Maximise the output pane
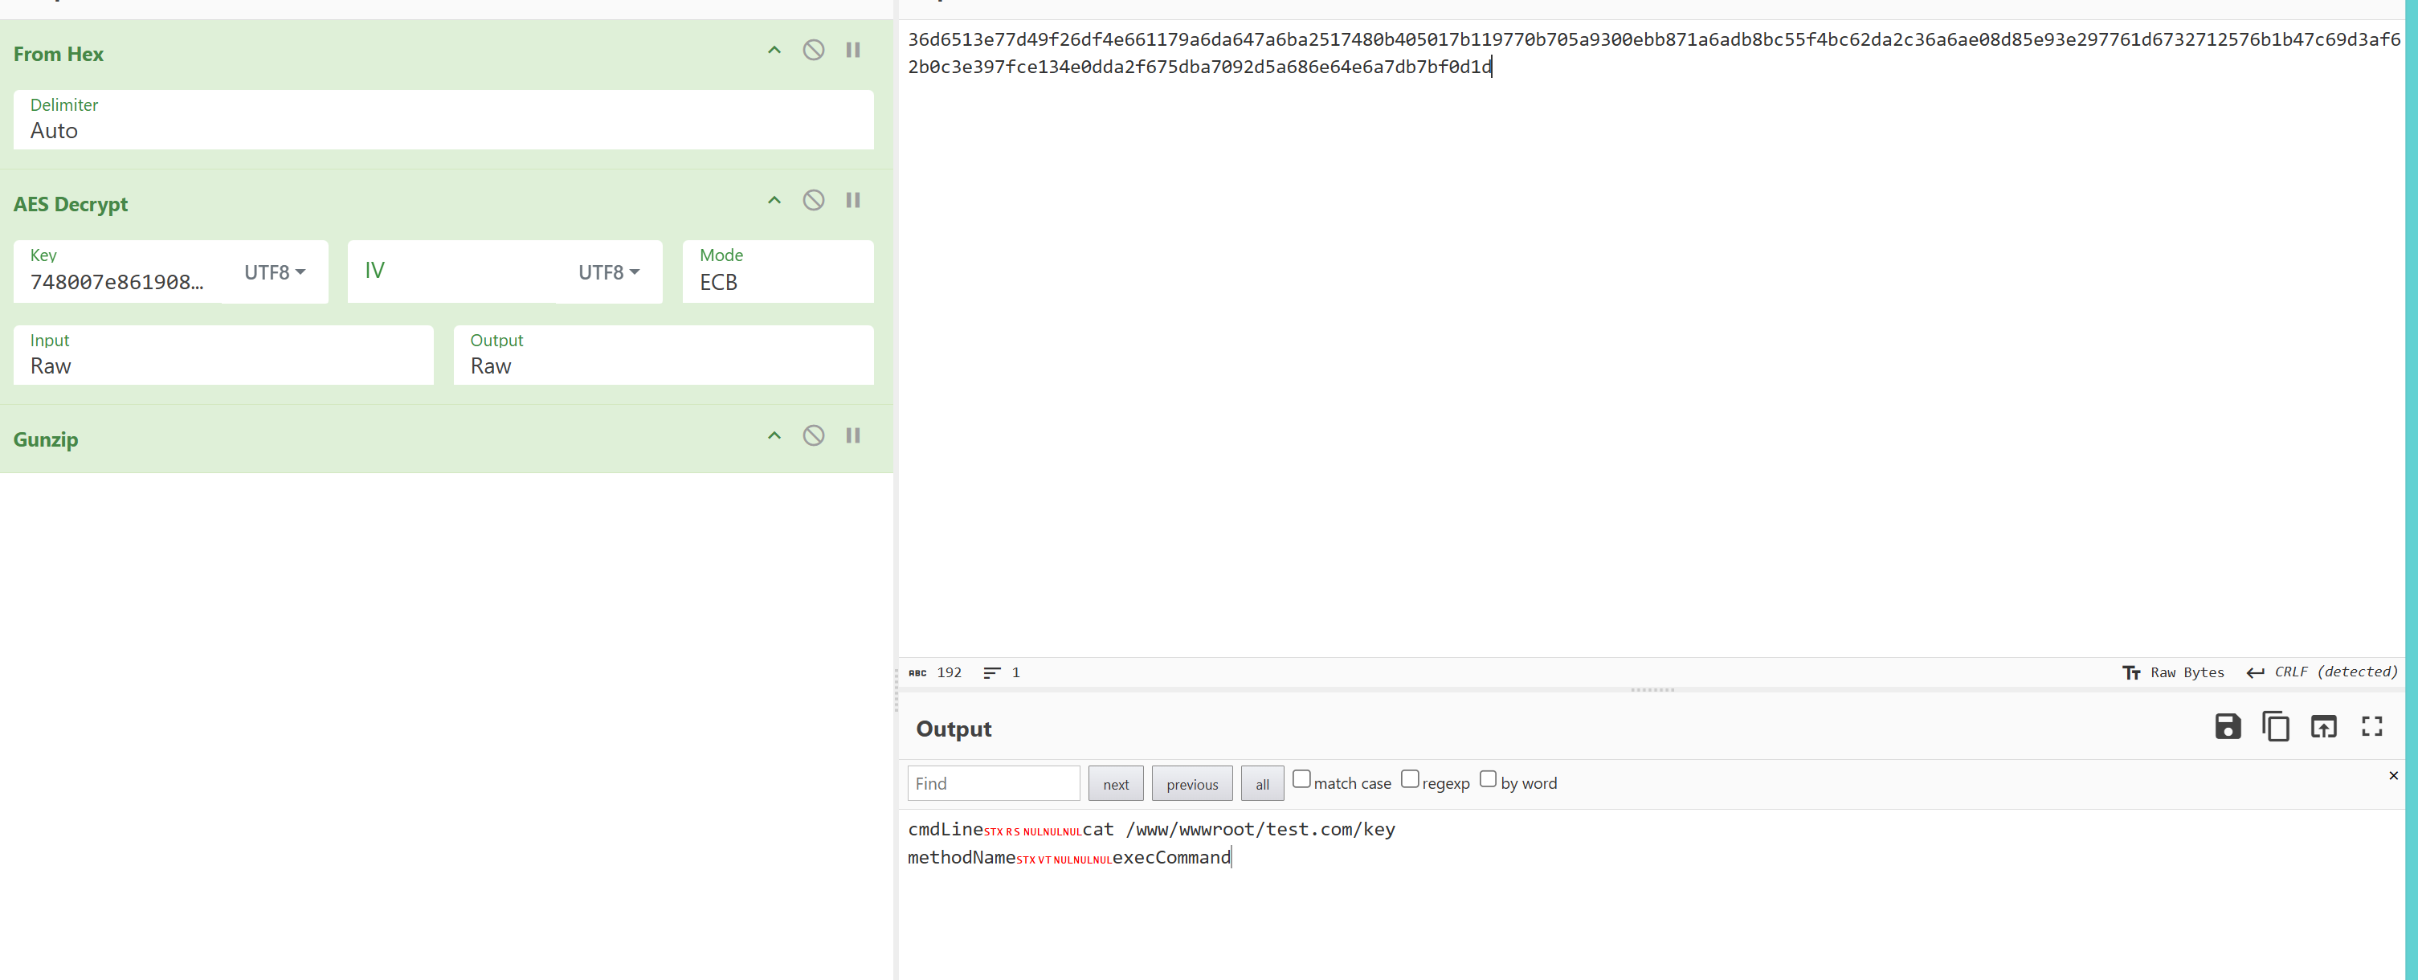 click(2371, 726)
